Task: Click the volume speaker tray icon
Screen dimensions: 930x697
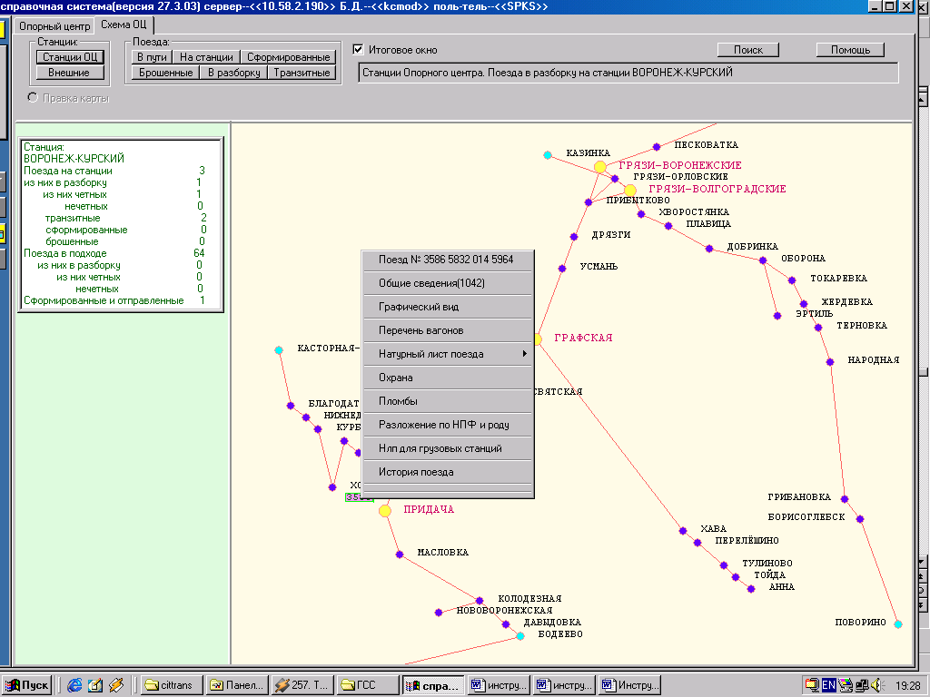Action: point(877,685)
